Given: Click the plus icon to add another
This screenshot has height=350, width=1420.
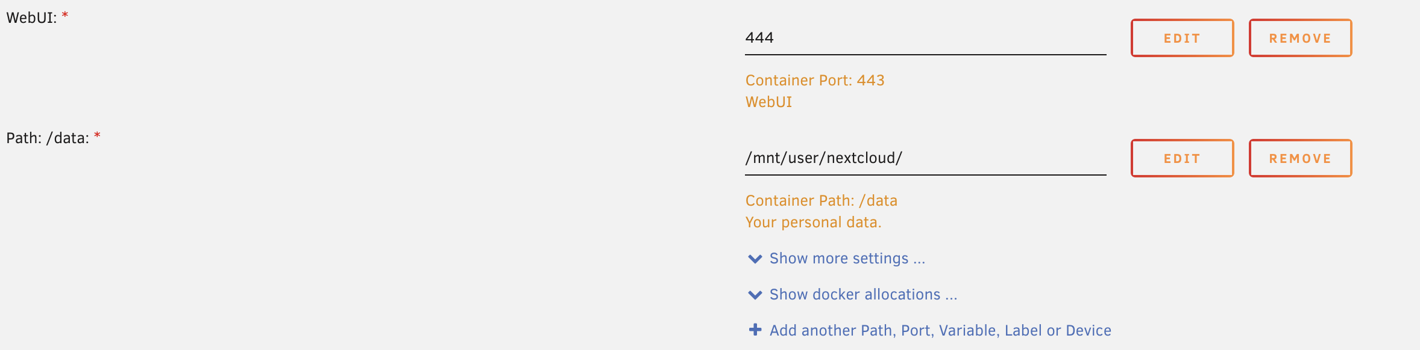Looking at the screenshot, I should coord(755,330).
